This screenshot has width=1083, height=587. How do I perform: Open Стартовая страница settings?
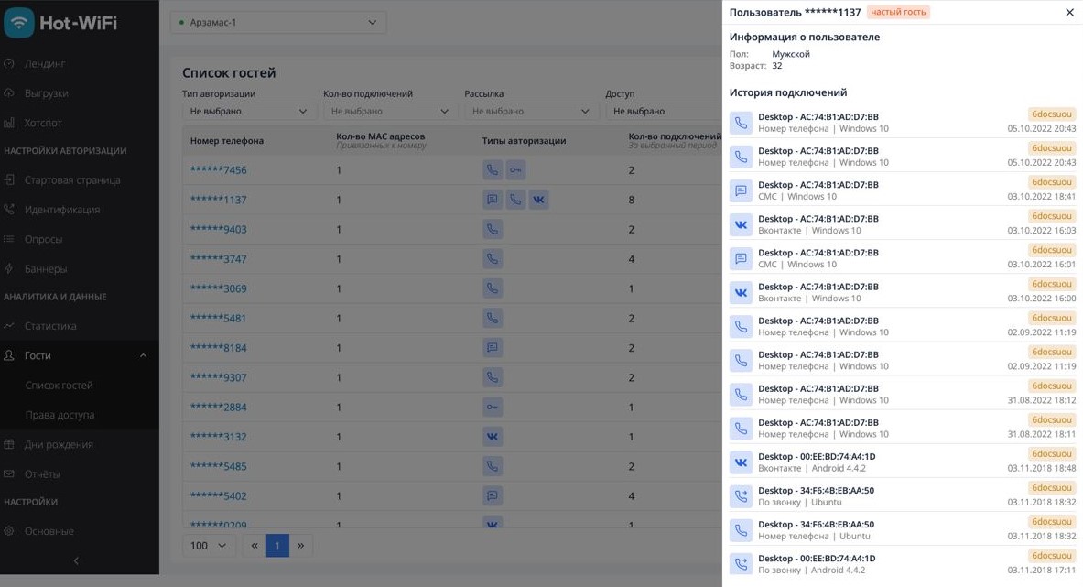tap(72, 180)
